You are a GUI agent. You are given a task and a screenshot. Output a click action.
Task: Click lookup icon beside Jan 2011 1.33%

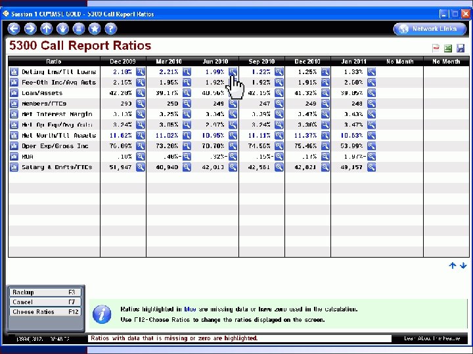[x=371, y=72]
